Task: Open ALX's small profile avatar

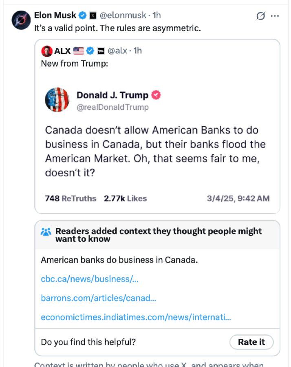Action: (x=47, y=51)
